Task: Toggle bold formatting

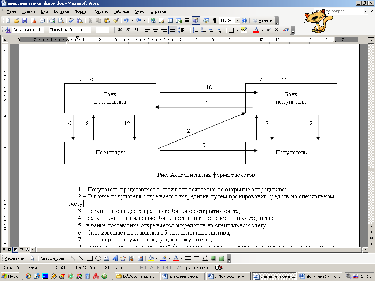Action: click(x=120, y=30)
